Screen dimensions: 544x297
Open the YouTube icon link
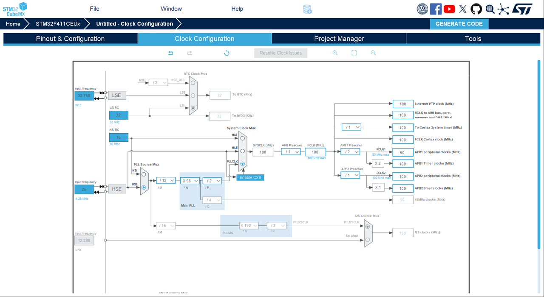[449, 9]
